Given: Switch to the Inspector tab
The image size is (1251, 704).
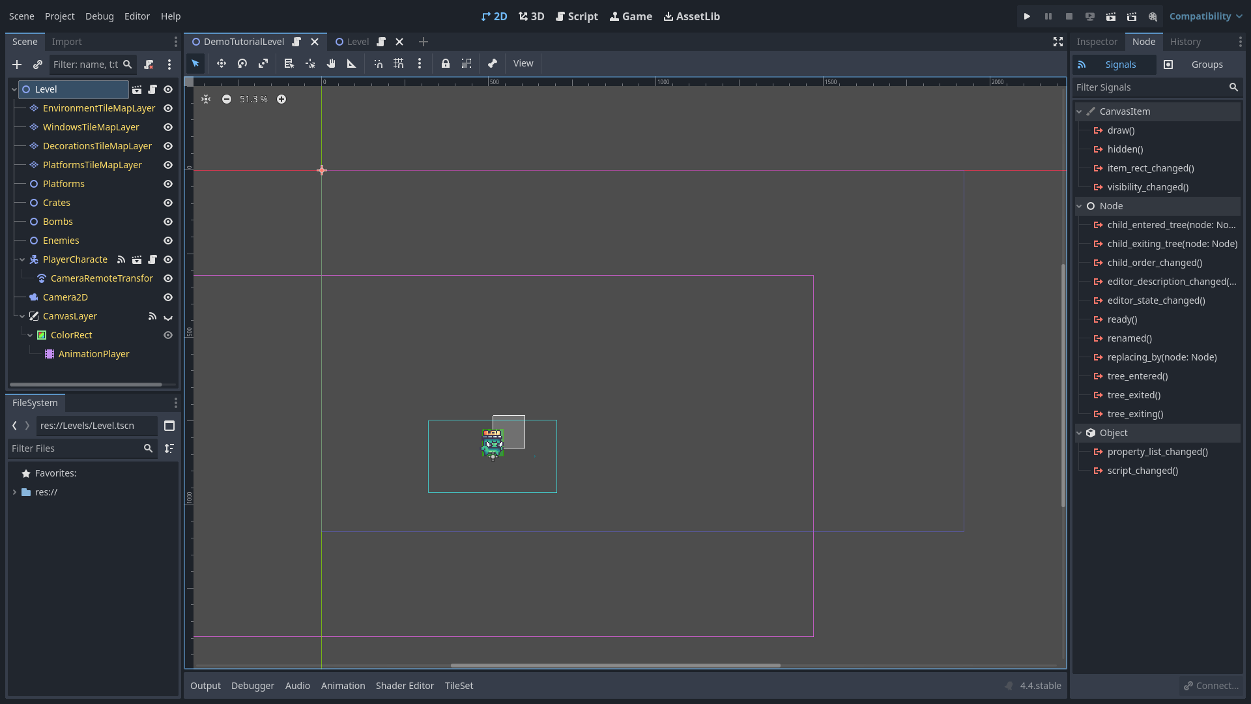Looking at the screenshot, I should click(x=1097, y=42).
